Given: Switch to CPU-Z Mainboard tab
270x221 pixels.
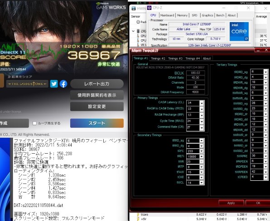Looking at the screenshot, I should (x=167, y=15).
